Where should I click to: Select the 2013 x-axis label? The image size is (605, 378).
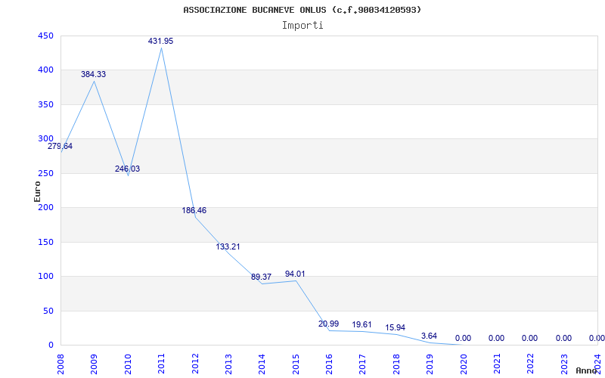(x=228, y=364)
